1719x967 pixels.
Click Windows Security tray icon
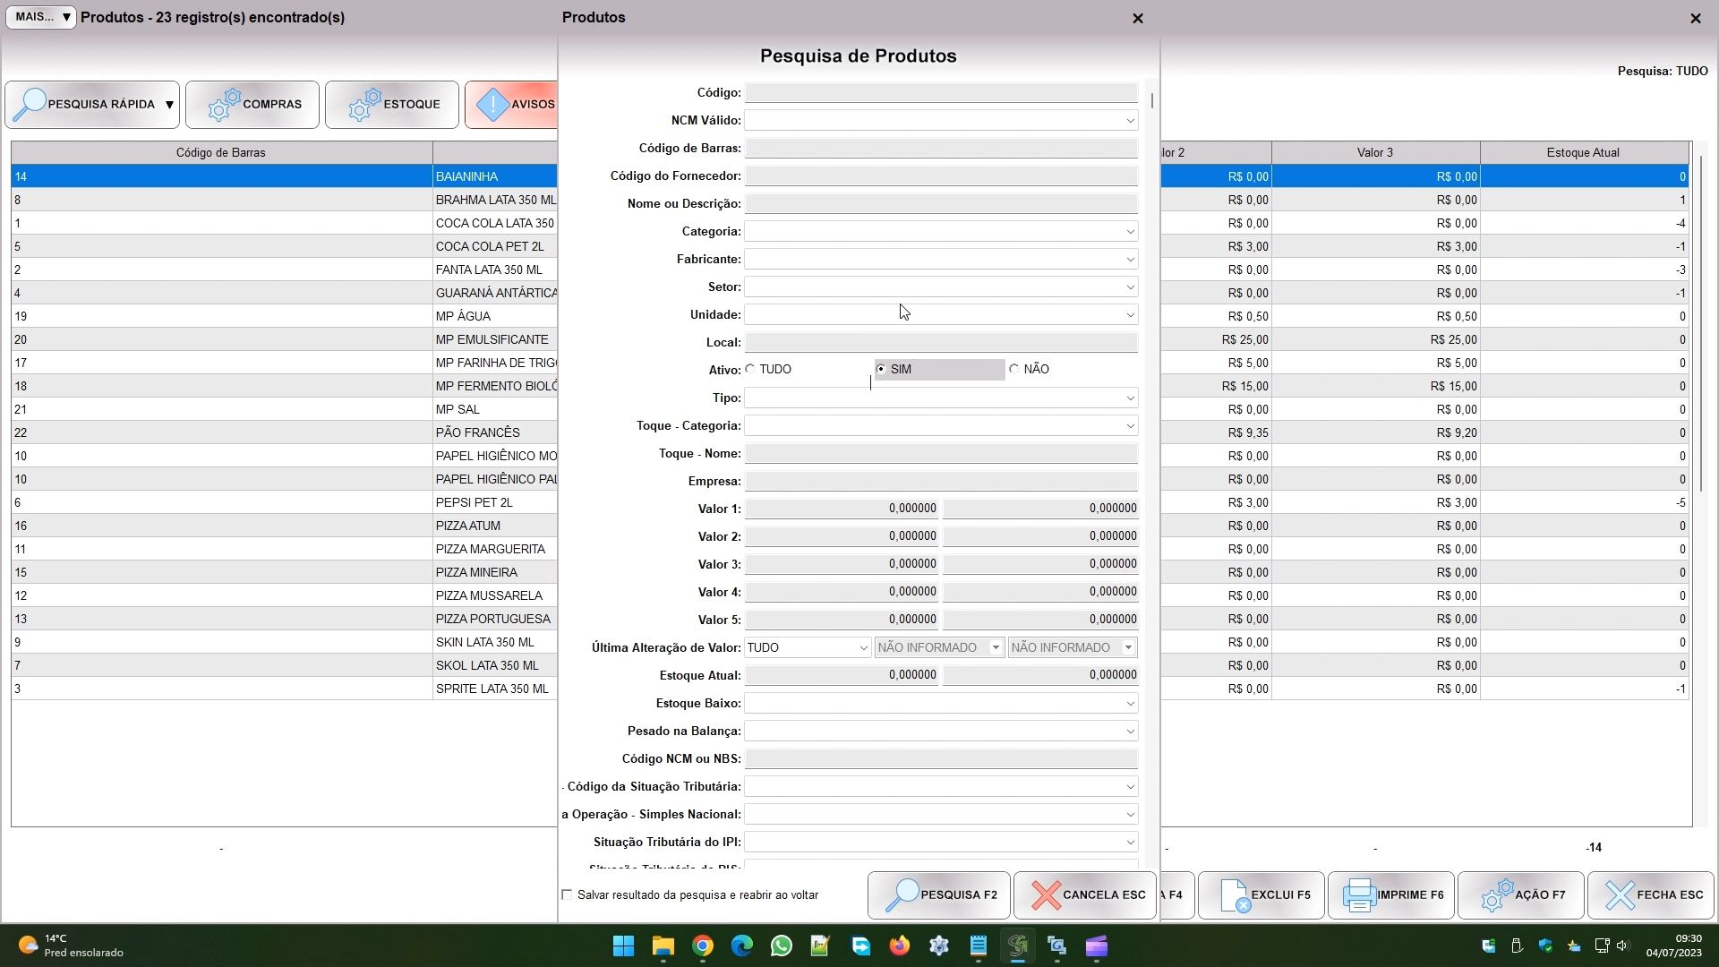point(1545,946)
